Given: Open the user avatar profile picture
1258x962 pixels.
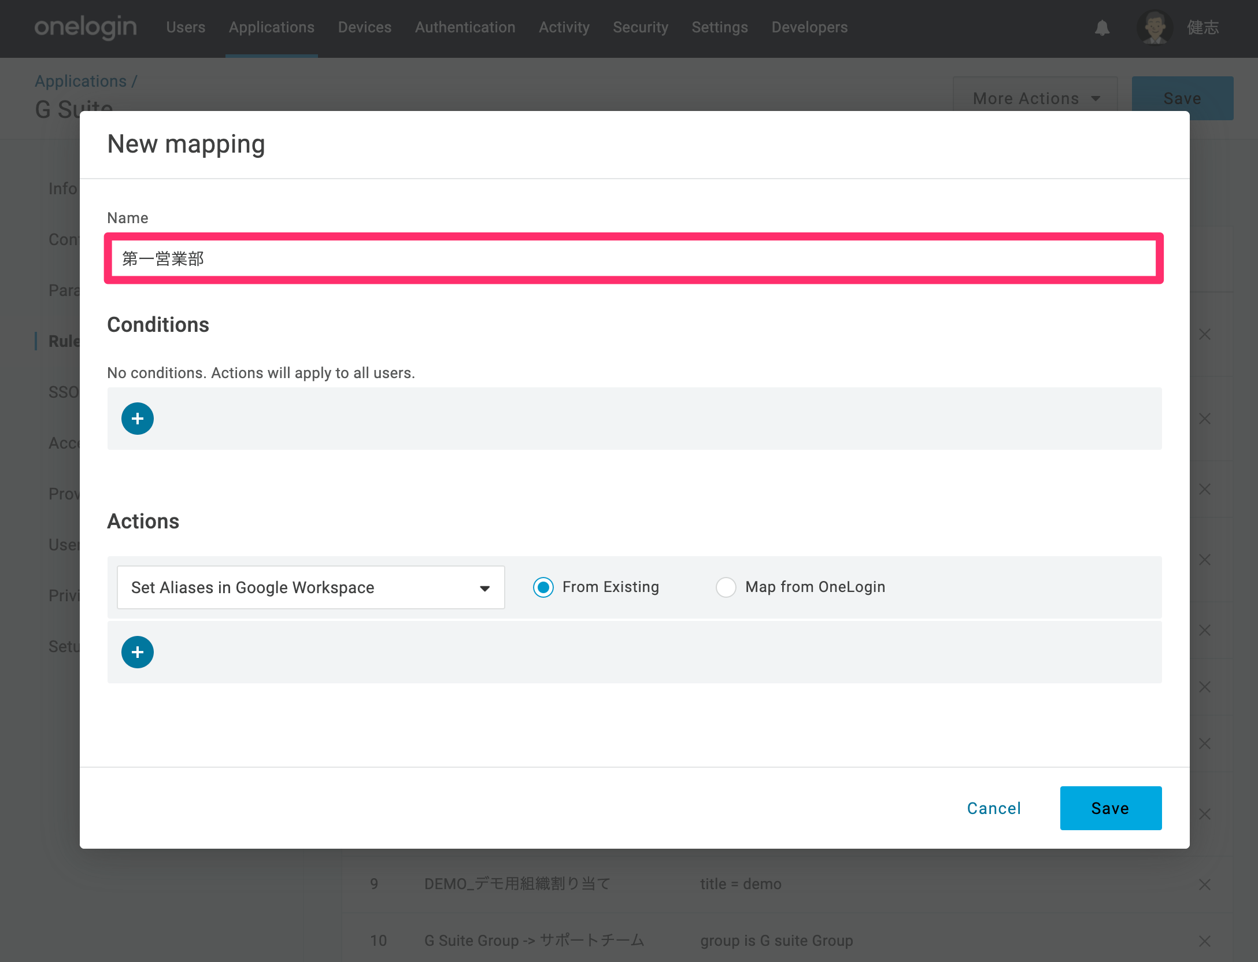Looking at the screenshot, I should coord(1155,28).
